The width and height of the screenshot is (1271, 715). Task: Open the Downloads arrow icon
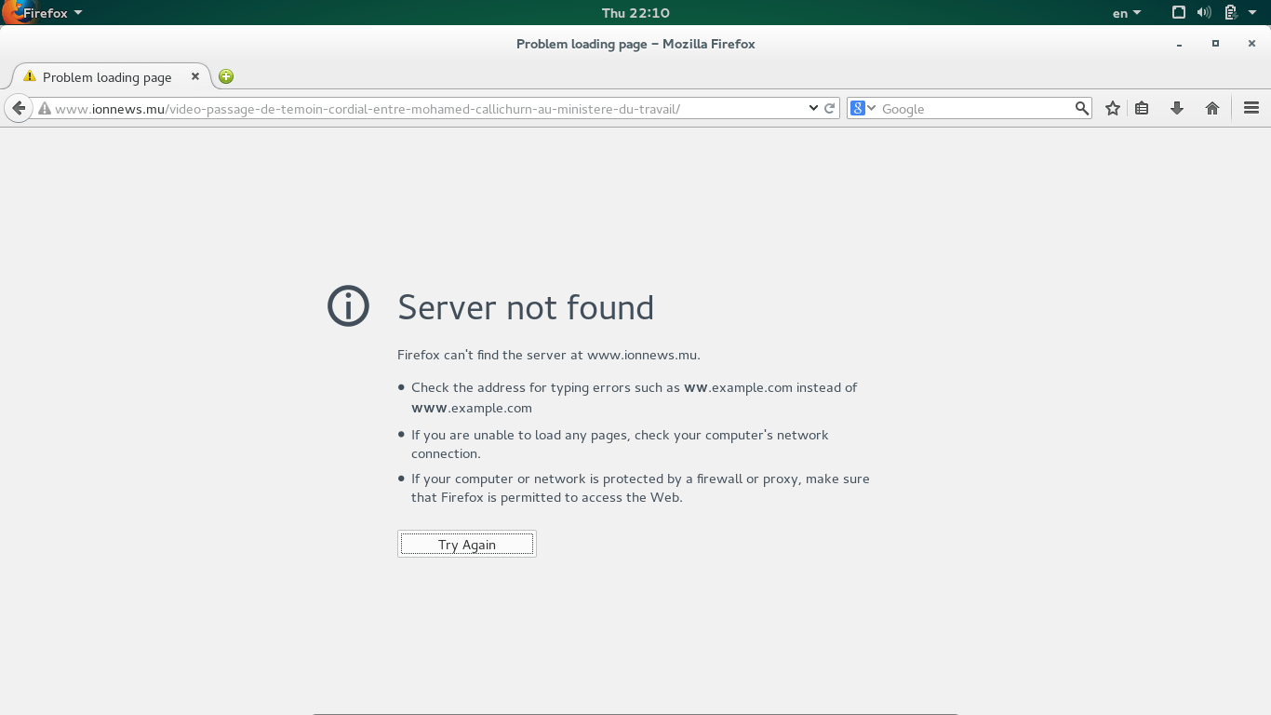tap(1177, 108)
